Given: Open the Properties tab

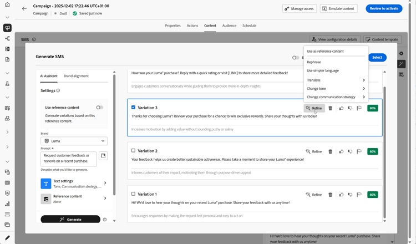Looking at the screenshot, I should (x=173, y=26).
